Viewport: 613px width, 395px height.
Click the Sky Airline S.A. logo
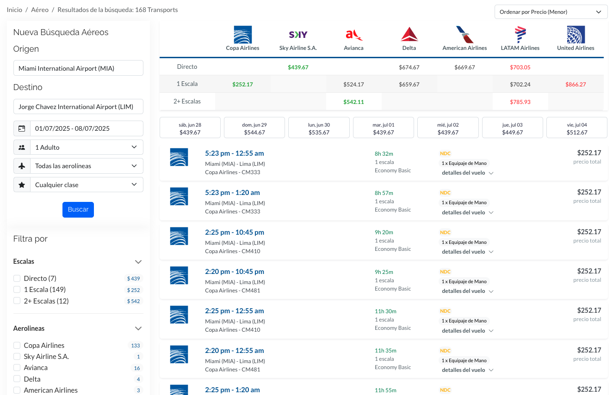(298, 35)
